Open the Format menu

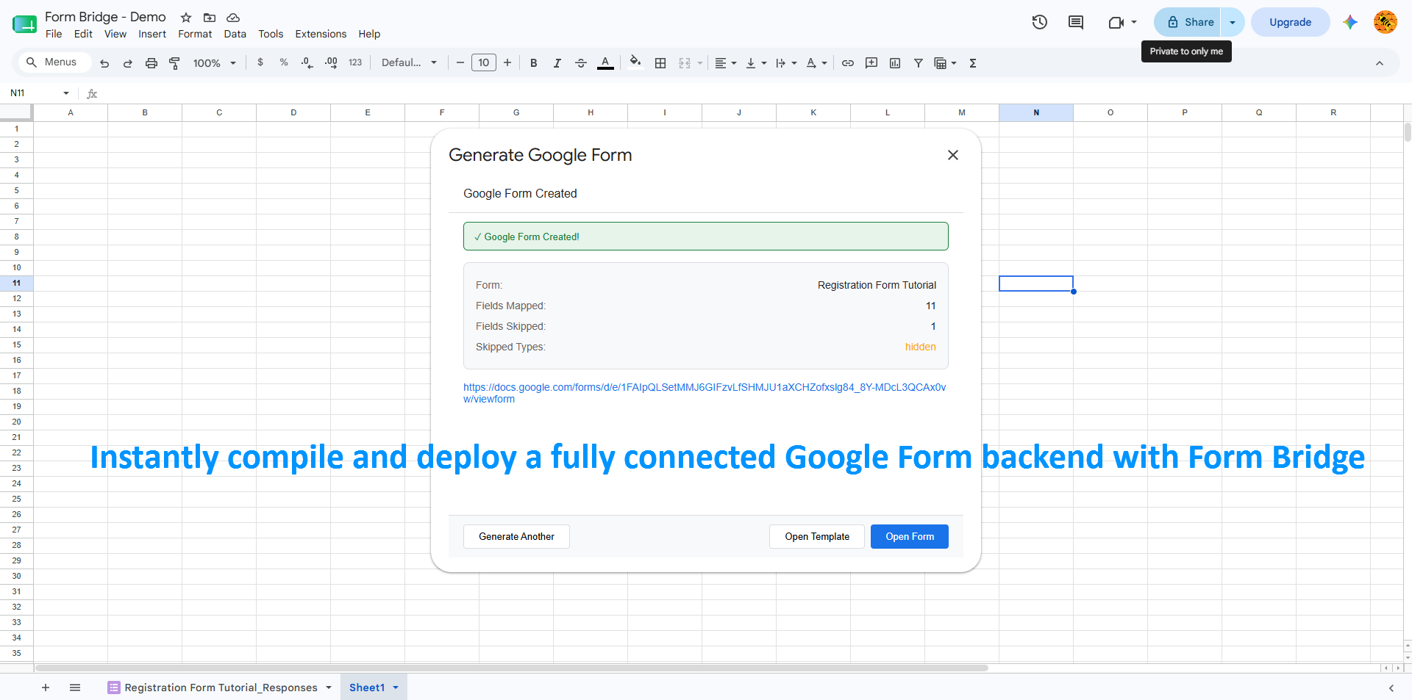click(195, 34)
